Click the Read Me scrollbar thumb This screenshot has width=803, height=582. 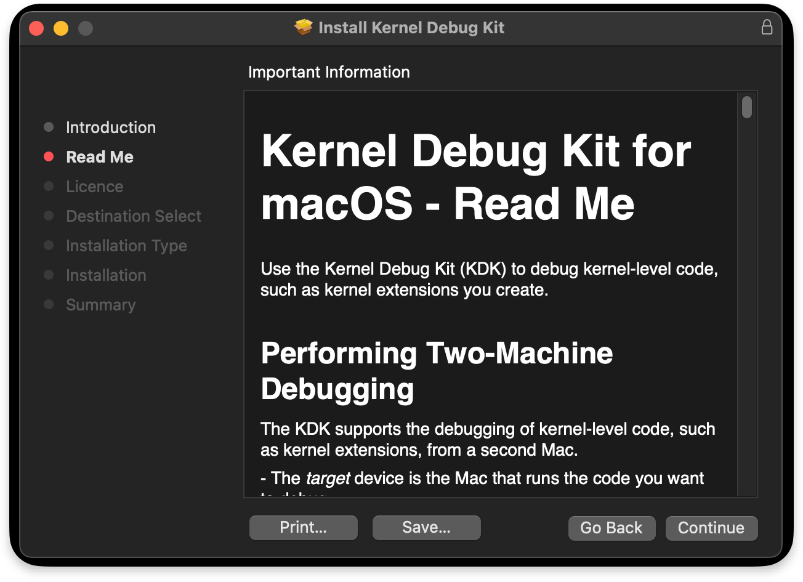[747, 107]
